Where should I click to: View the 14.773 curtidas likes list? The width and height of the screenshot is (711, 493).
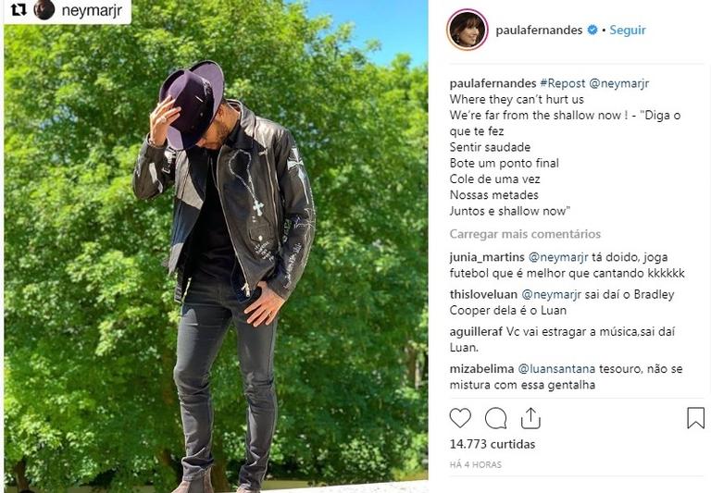pyautogui.click(x=493, y=444)
